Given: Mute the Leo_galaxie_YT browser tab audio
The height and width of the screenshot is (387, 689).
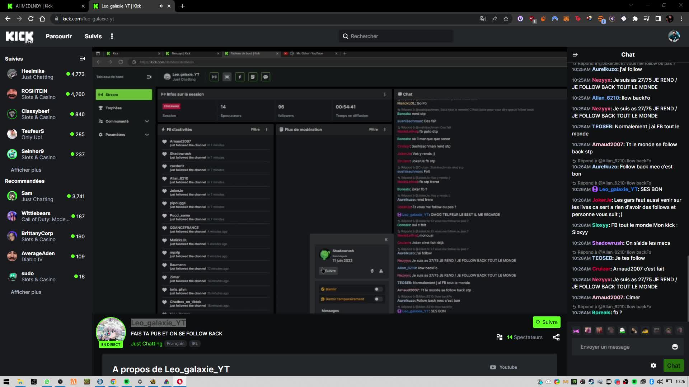Looking at the screenshot, I should 161,6.
